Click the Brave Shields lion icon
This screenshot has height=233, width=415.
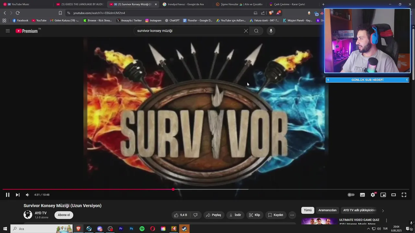pyautogui.click(x=271, y=13)
